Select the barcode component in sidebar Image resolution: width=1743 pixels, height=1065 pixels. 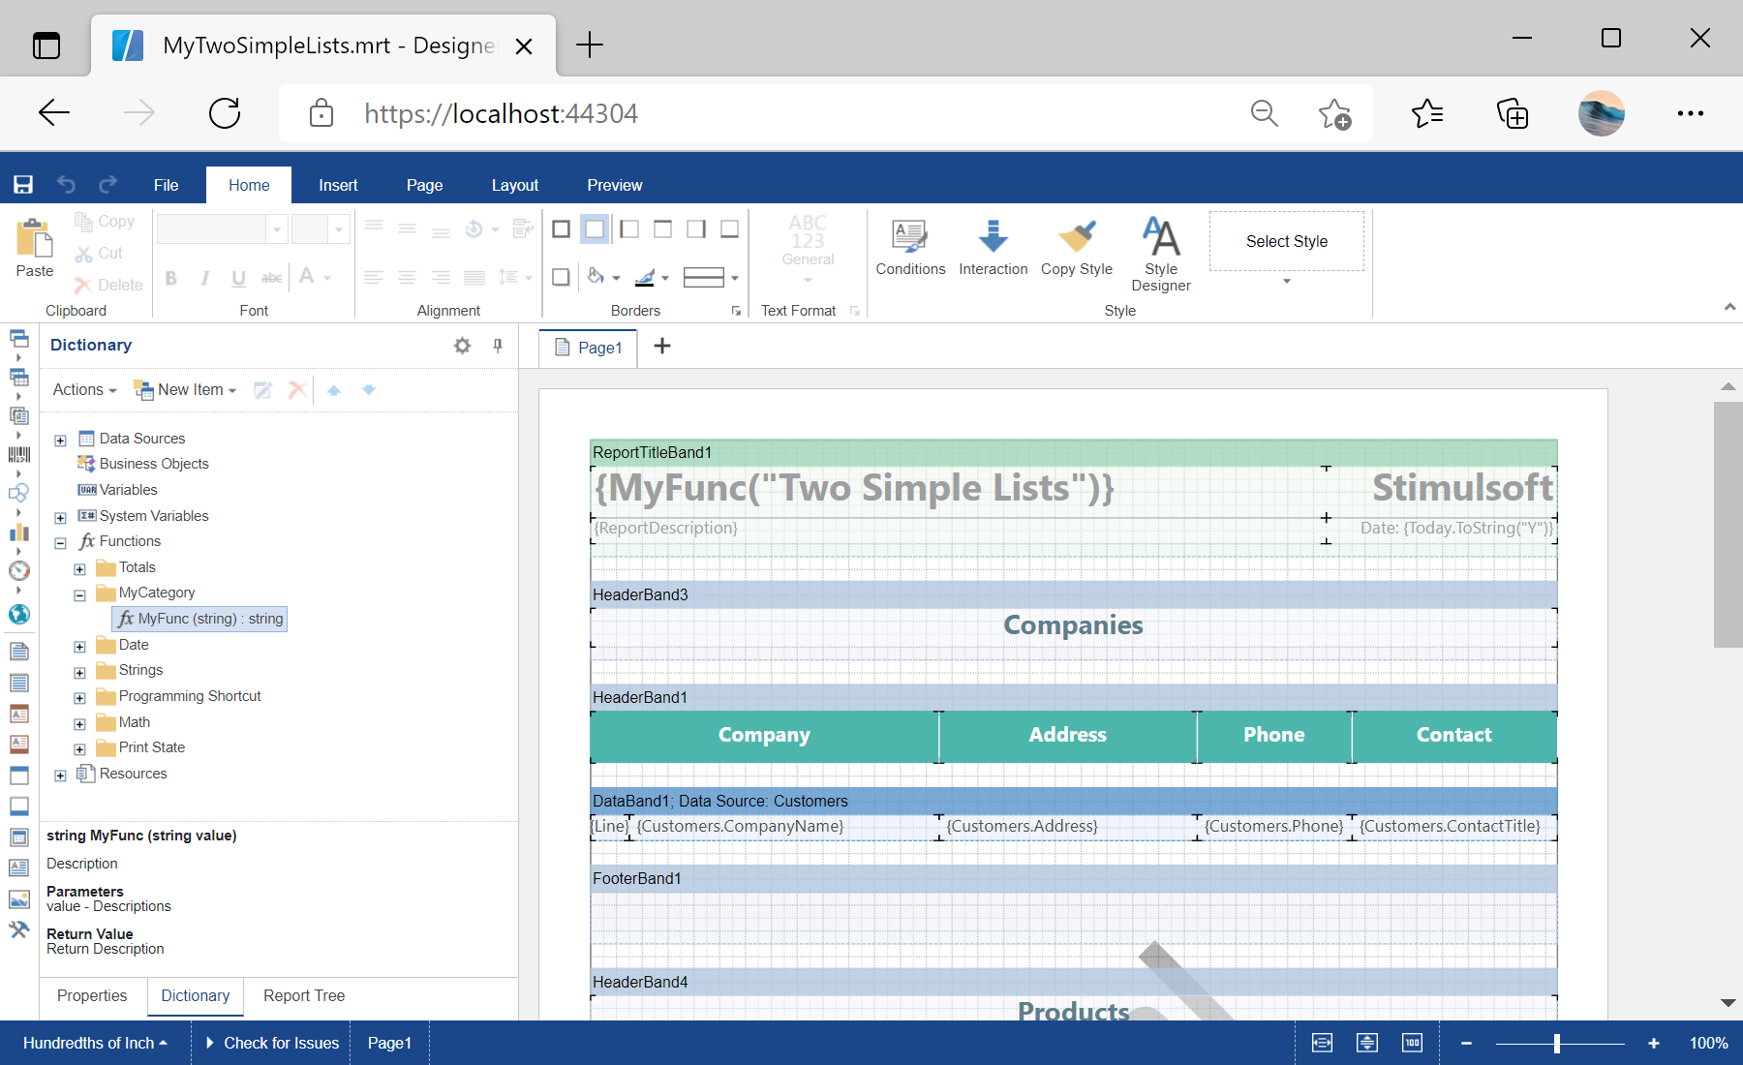19,454
